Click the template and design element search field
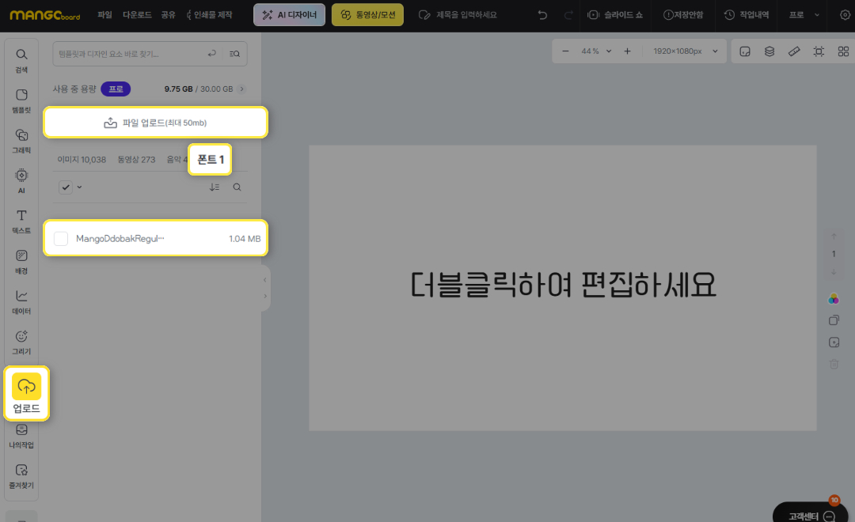 pyautogui.click(x=127, y=54)
